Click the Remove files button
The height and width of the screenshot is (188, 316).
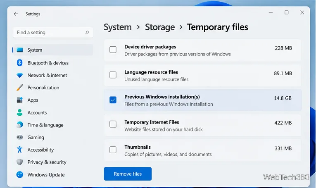pyautogui.click(x=128, y=174)
